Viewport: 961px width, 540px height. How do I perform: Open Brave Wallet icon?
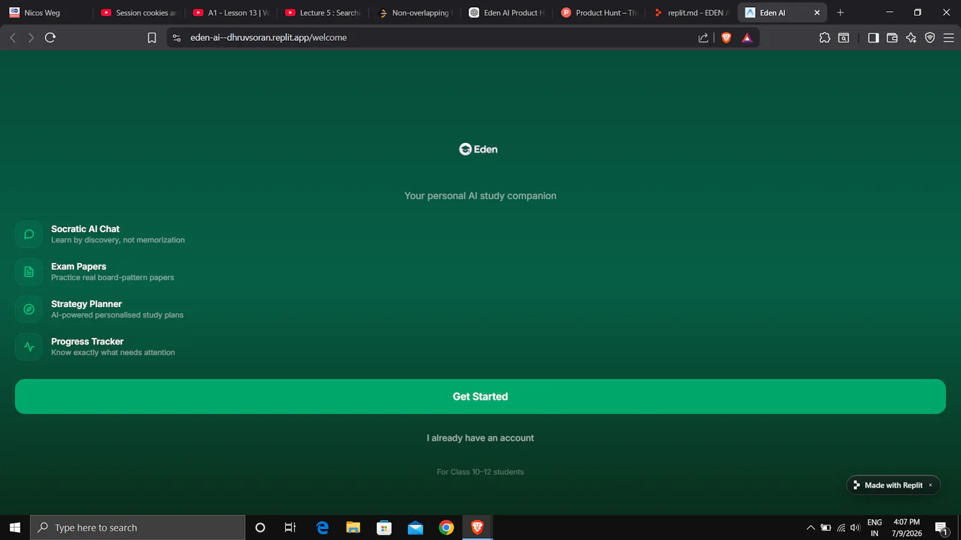[892, 38]
